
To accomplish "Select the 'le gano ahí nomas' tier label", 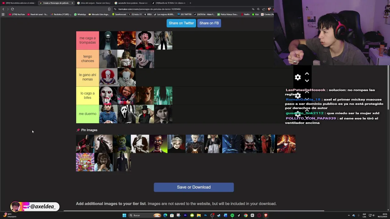I will 87,77.
